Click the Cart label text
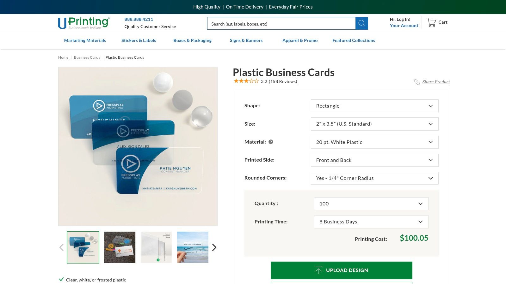Image resolution: width=506 pixels, height=284 pixels. click(x=443, y=22)
